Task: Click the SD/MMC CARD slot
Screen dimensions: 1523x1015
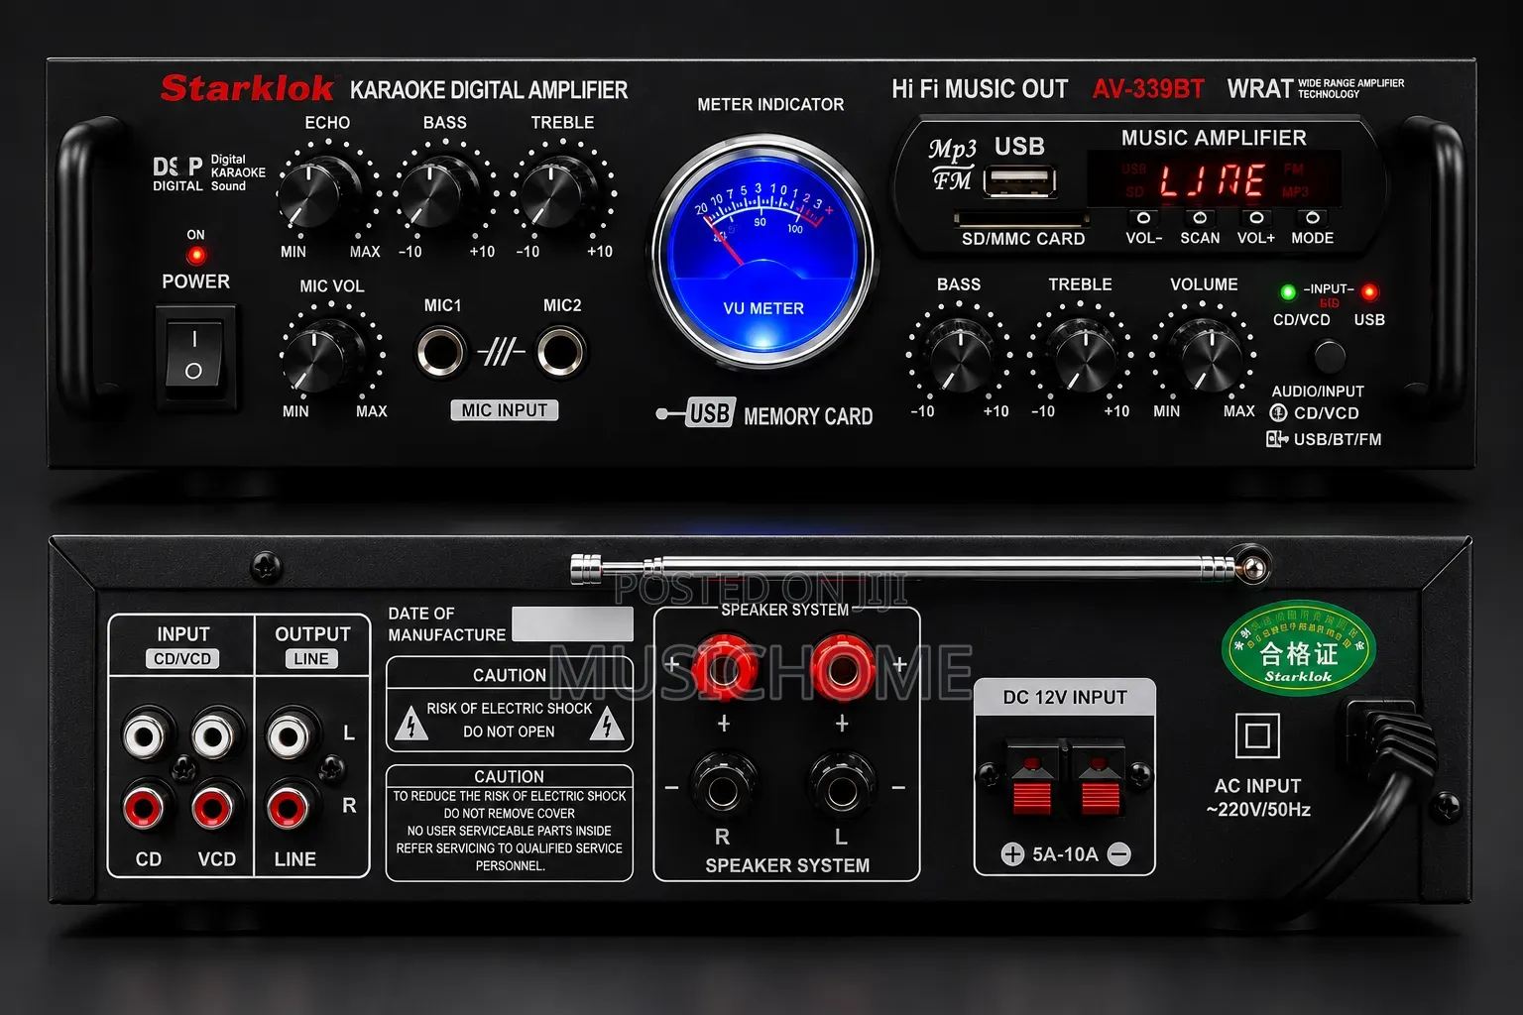Action: [1021, 219]
